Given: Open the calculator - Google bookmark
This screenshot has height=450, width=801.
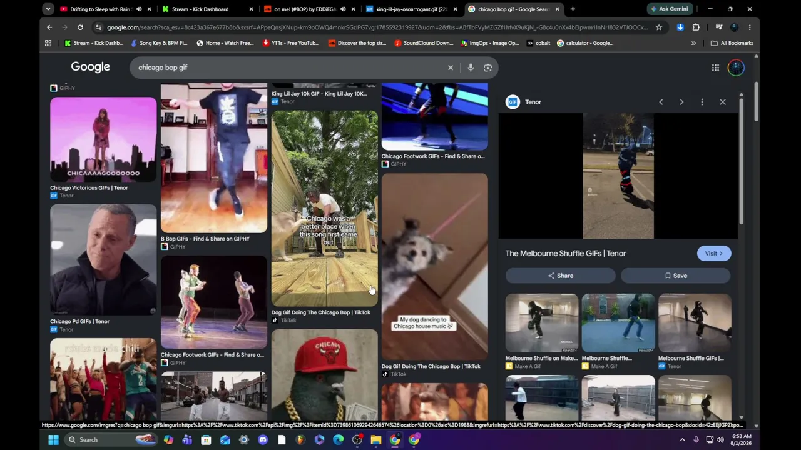Looking at the screenshot, I should point(585,43).
